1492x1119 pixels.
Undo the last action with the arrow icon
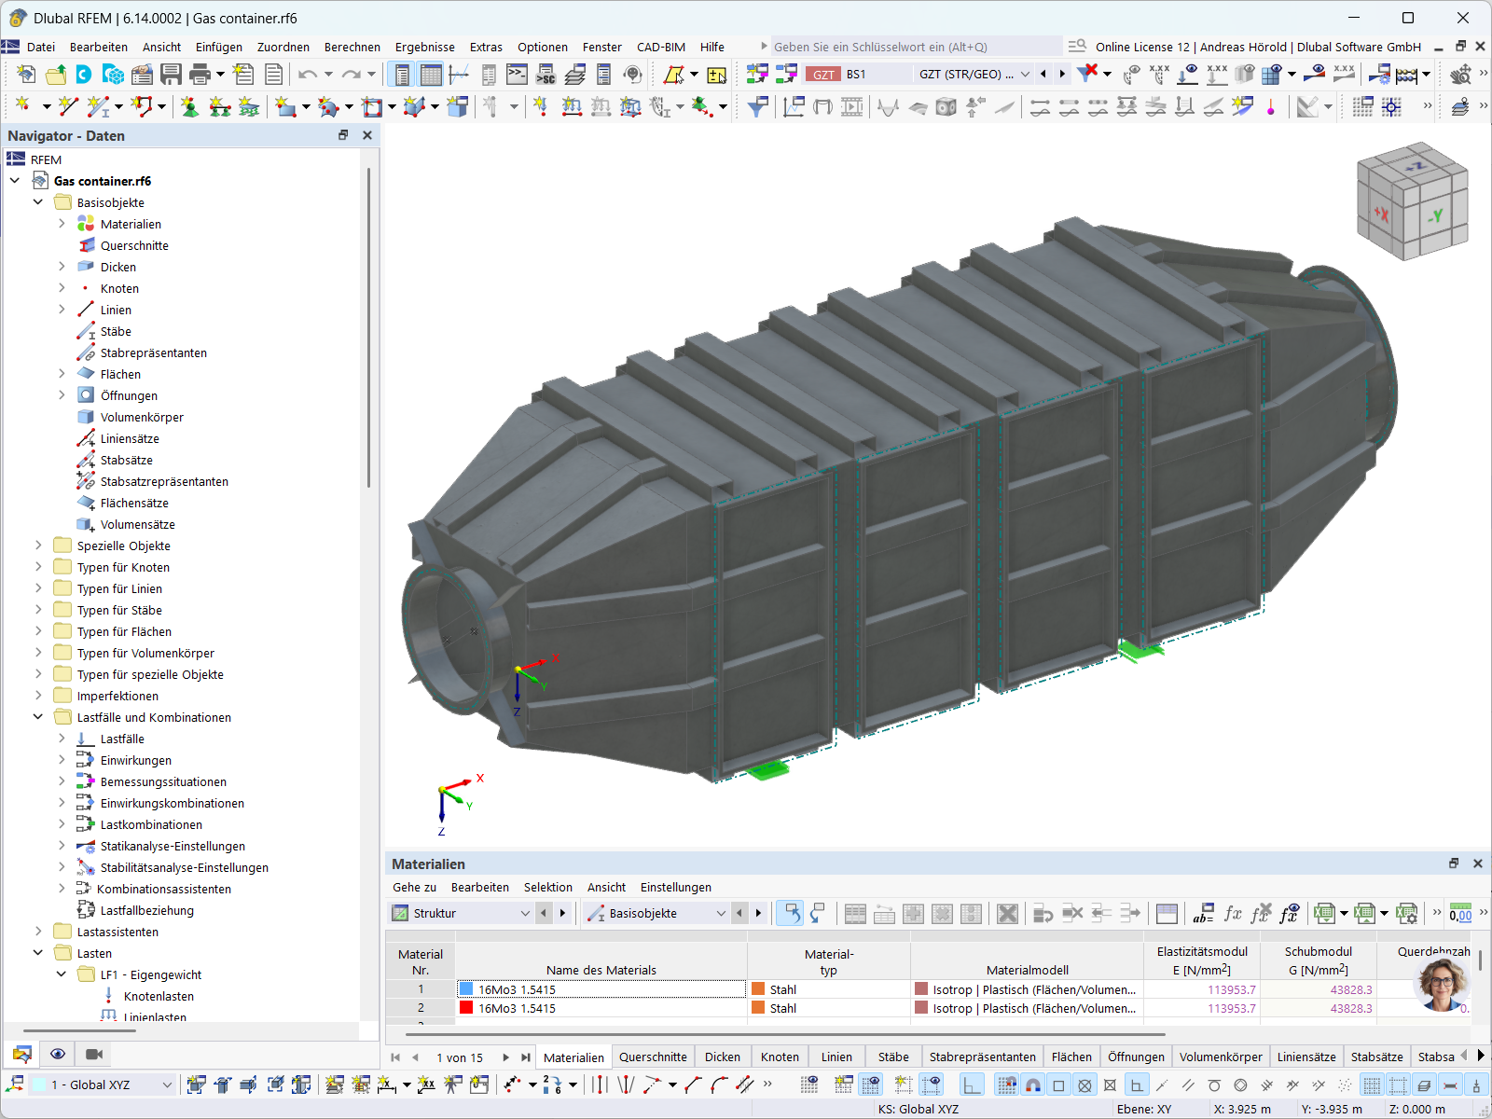tap(308, 75)
